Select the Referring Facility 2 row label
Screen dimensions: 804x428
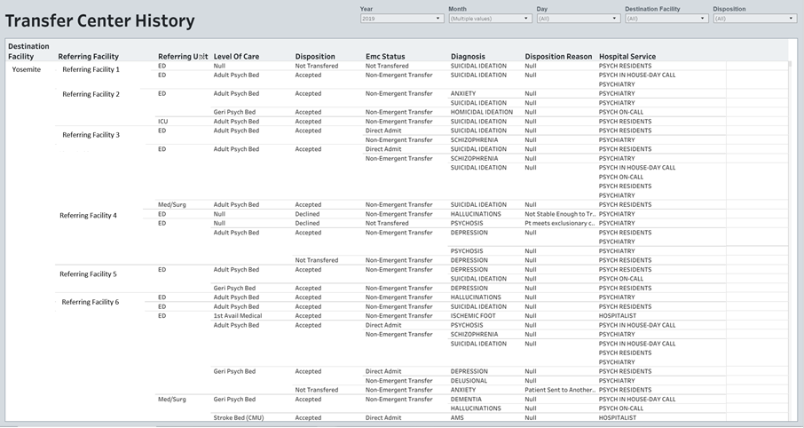[91, 94]
